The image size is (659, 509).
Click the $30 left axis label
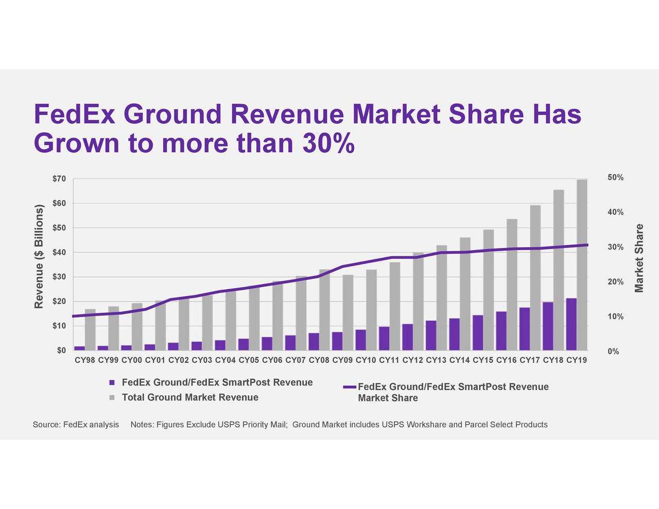59,277
